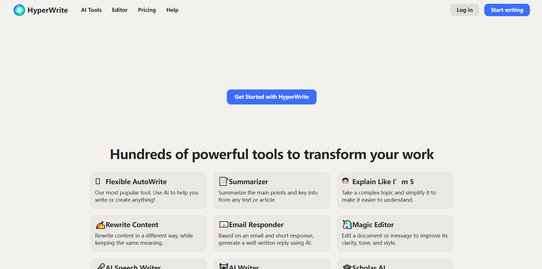Open the Scholar AI card
Screen dimensions: 542x269
click(395, 264)
